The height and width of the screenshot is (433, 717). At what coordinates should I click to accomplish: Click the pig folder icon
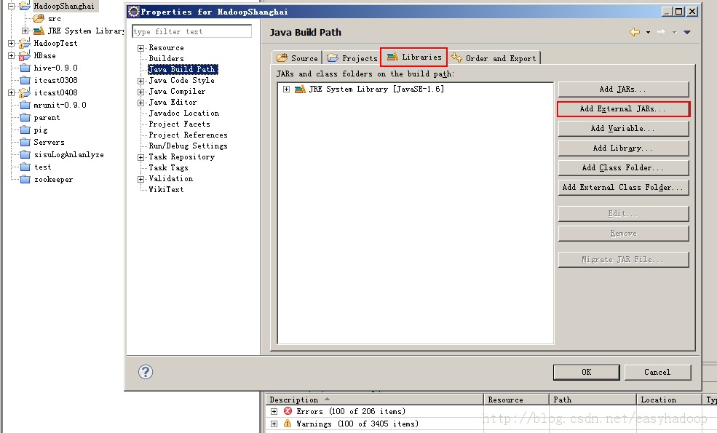(25, 130)
